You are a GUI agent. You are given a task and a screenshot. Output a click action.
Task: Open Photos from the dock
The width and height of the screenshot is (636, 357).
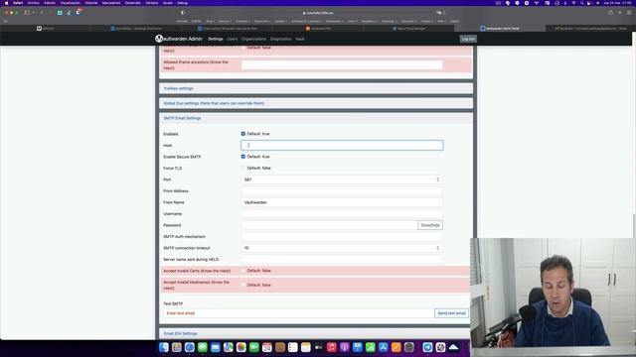pyautogui.click(x=241, y=347)
